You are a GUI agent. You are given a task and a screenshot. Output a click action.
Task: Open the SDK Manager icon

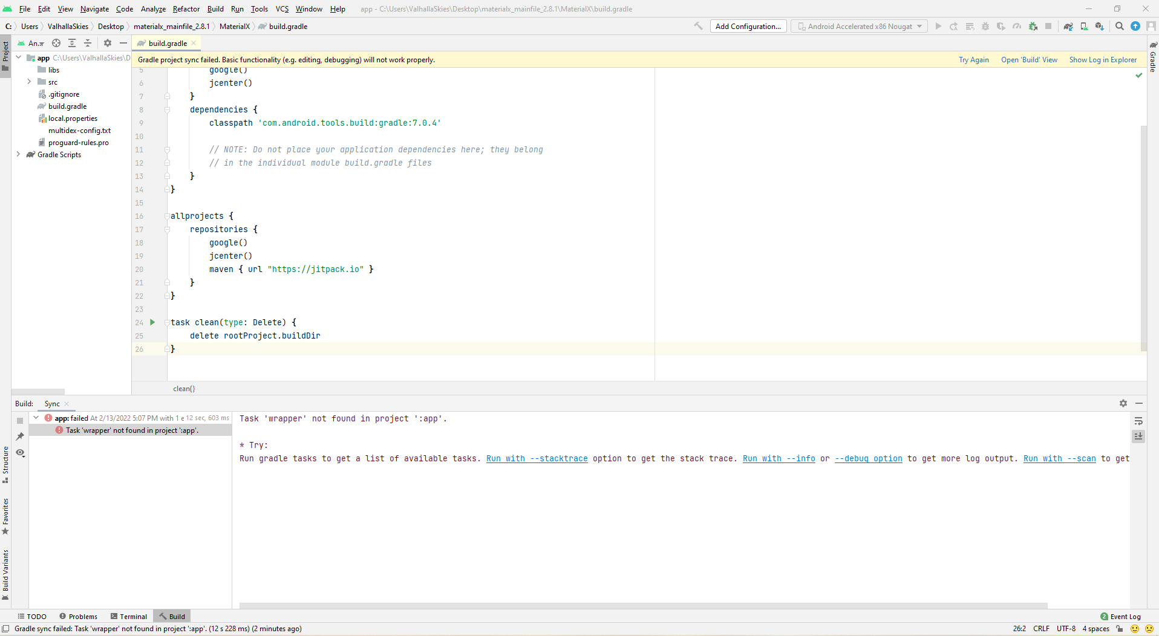pos(1100,26)
